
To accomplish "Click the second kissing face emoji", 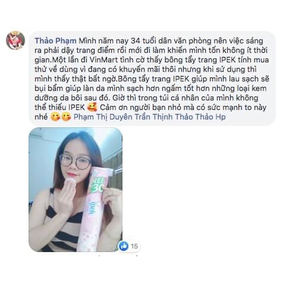I will pos(66,117).
